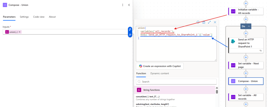
Task: Select the Initialize variable - All records action
Action: point(246,11)
